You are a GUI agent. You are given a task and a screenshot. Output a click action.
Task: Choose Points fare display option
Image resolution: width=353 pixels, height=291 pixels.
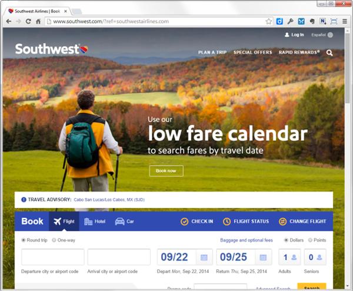pos(310,240)
